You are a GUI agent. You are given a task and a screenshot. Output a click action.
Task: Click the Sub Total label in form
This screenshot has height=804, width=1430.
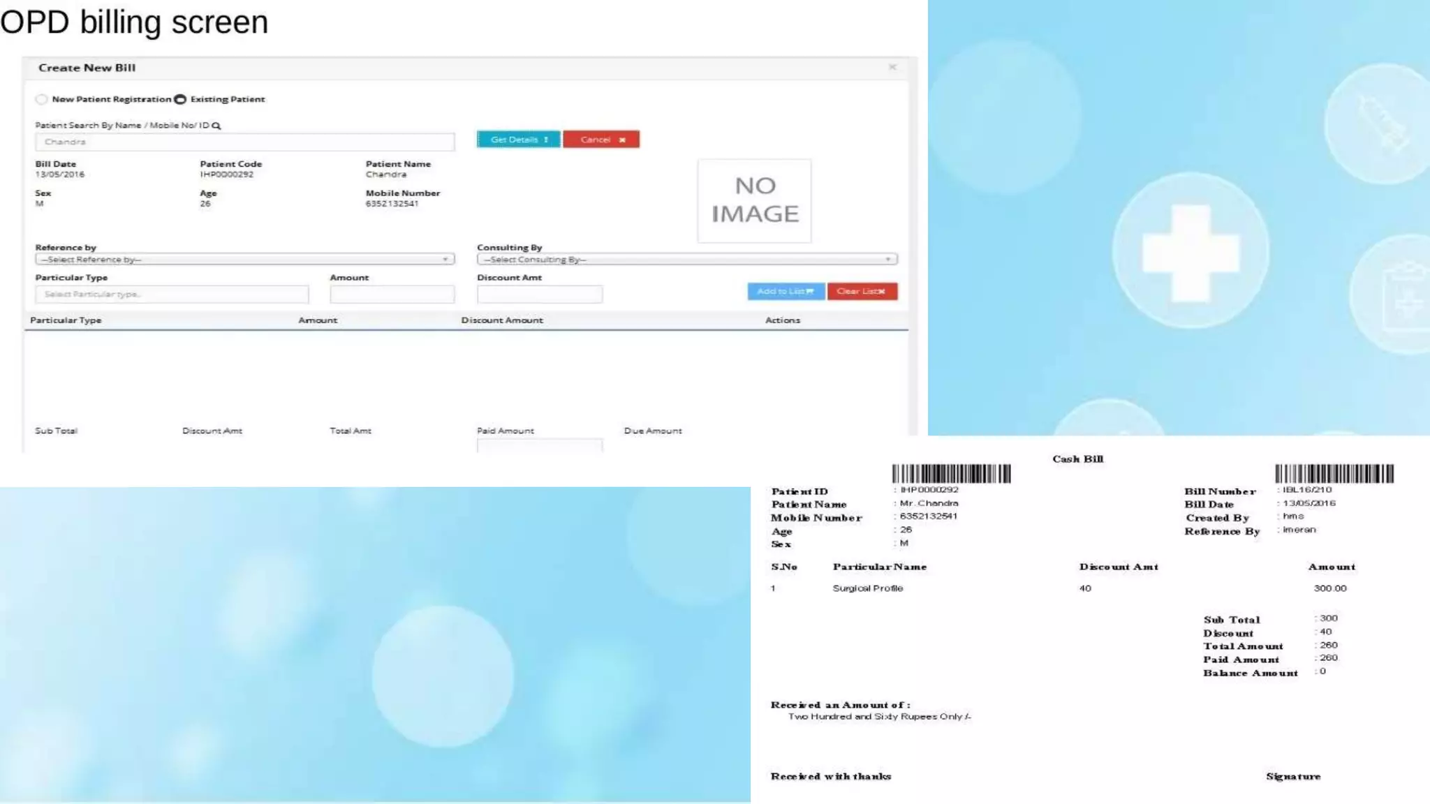pyautogui.click(x=56, y=431)
